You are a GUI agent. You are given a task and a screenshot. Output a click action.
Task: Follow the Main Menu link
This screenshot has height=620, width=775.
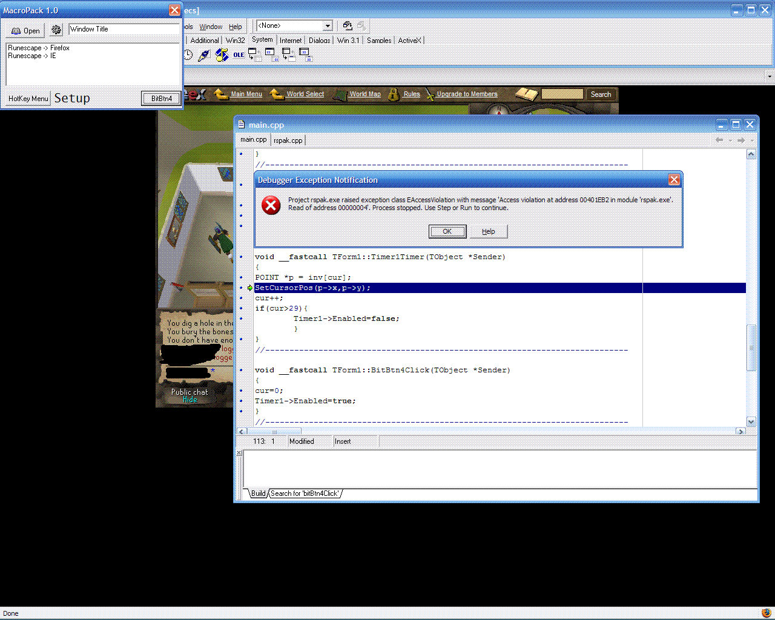[246, 94]
